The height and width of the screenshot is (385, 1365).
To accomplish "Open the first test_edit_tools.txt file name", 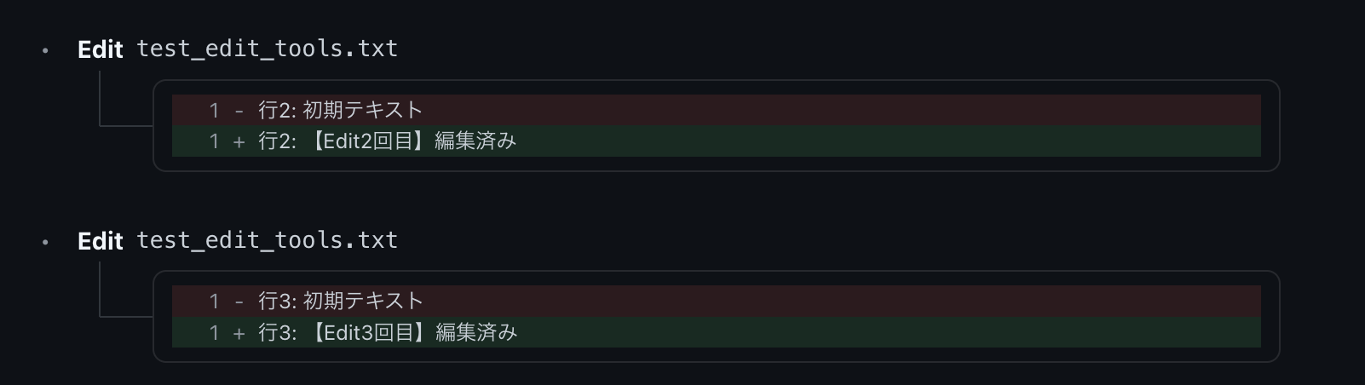I will point(267,49).
